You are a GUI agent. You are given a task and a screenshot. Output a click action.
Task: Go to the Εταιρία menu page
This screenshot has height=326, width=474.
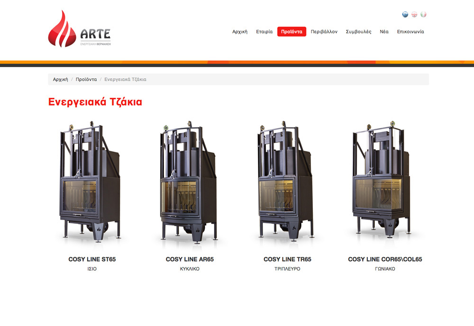tap(264, 32)
